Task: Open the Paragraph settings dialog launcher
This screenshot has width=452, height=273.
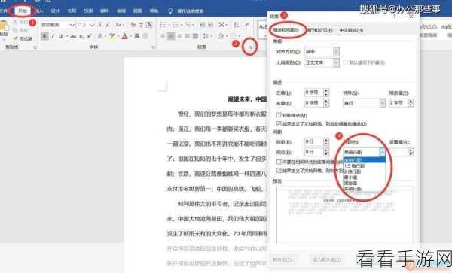Action: coord(250,47)
